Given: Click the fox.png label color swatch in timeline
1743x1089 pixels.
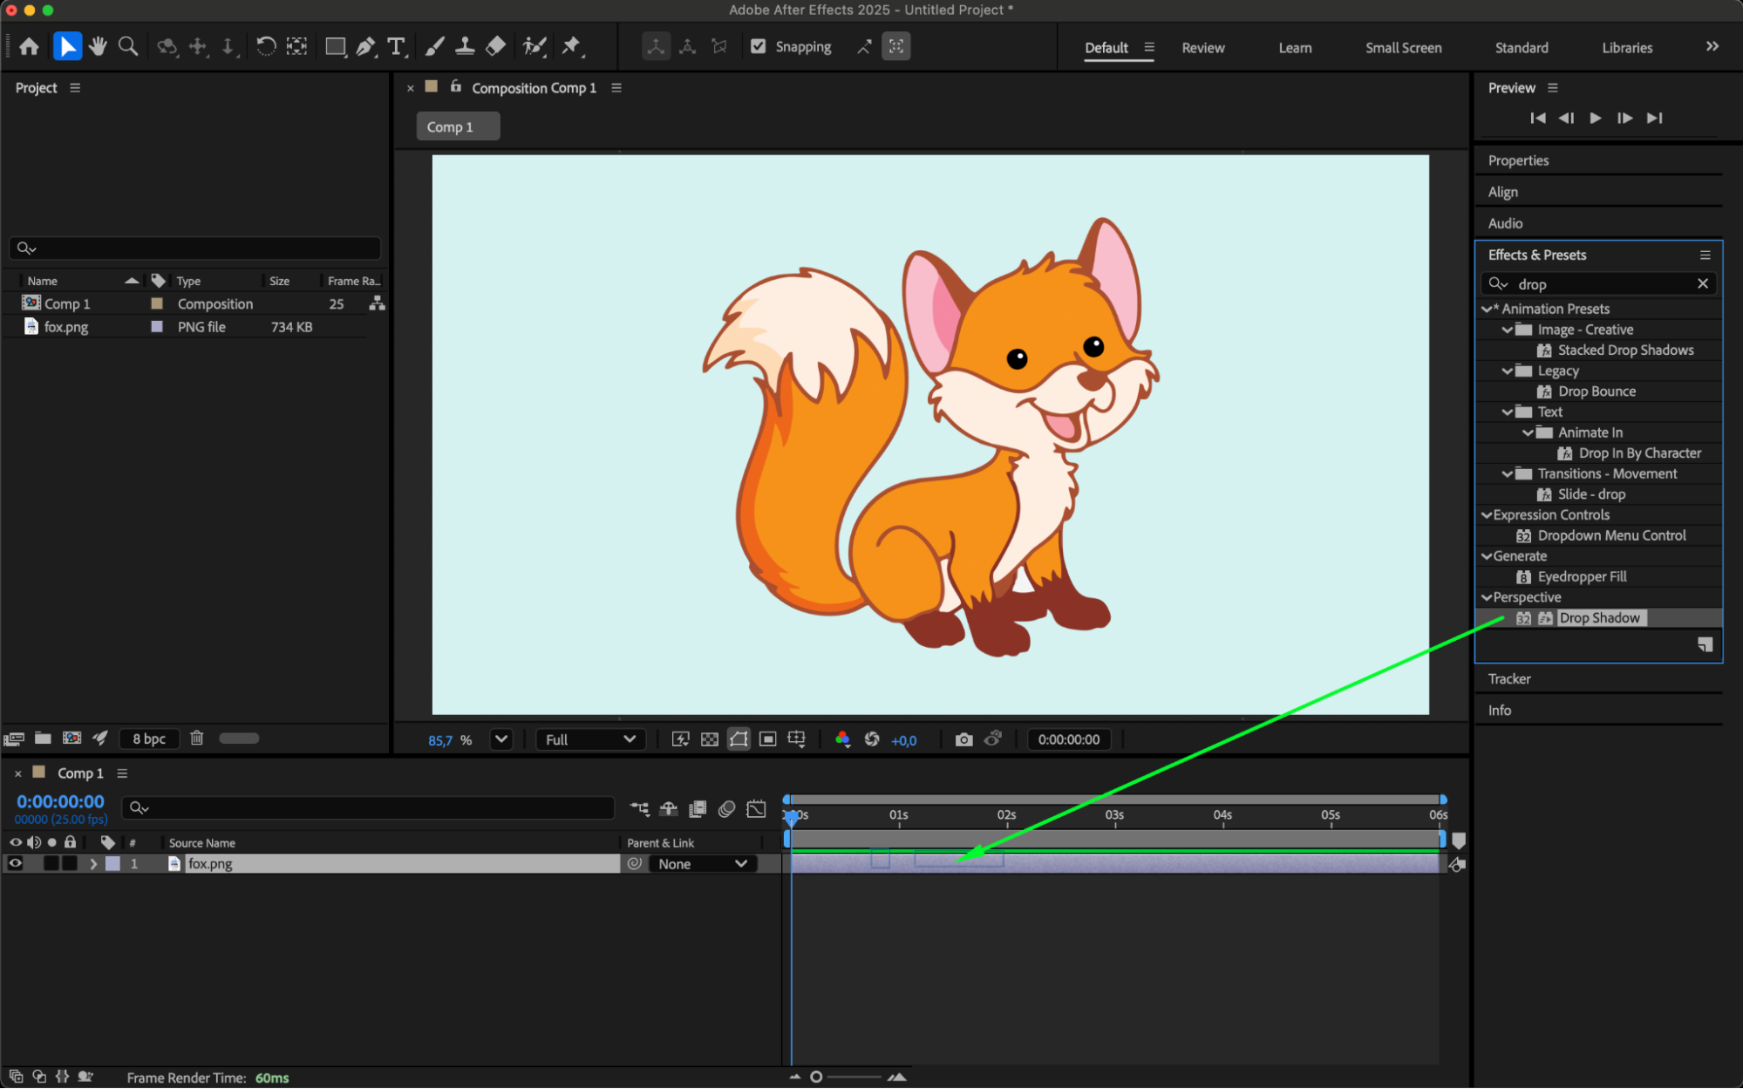Looking at the screenshot, I should click(x=112, y=864).
